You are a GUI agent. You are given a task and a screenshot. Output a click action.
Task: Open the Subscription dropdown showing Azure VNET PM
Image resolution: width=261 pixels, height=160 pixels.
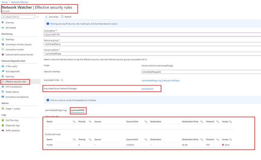(x=152, y=35)
